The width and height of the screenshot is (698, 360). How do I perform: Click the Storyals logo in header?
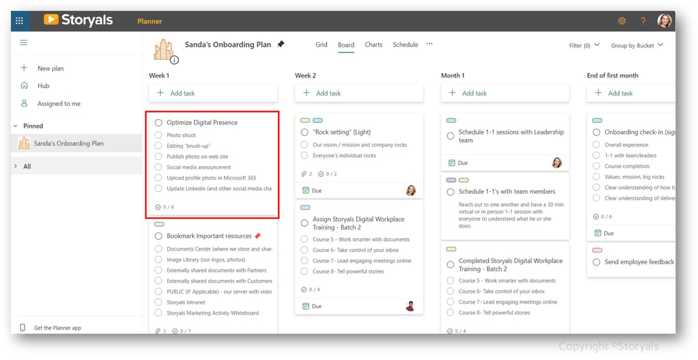(x=78, y=20)
